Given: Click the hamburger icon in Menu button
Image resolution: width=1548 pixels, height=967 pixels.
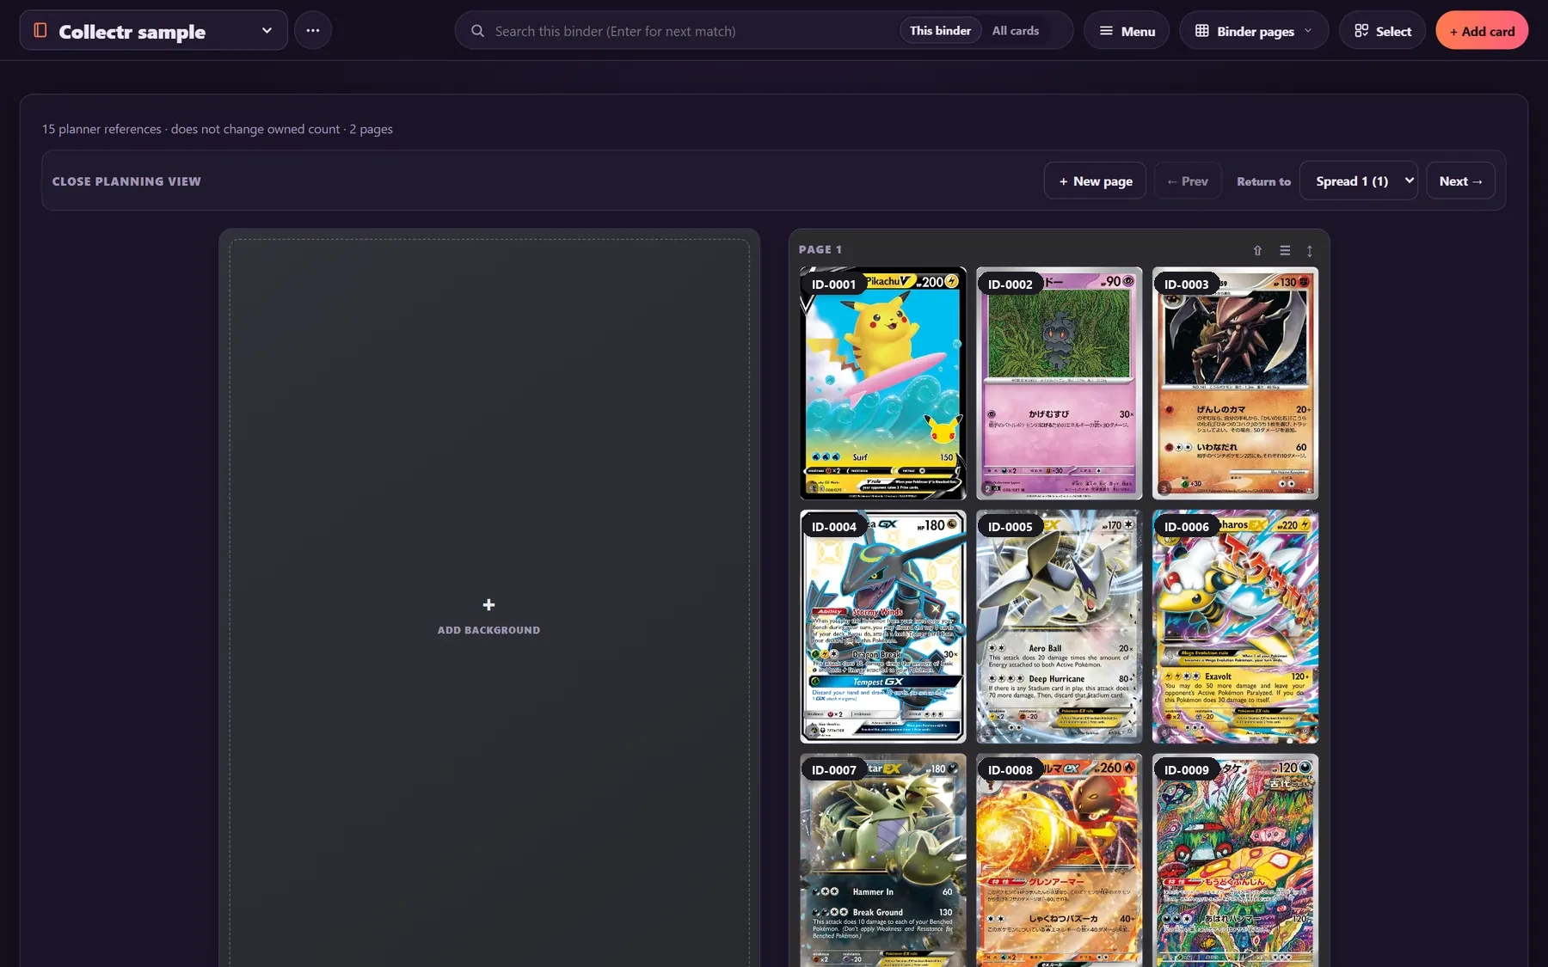Looking at the screenshot, I should click(x=1106, y=31).
